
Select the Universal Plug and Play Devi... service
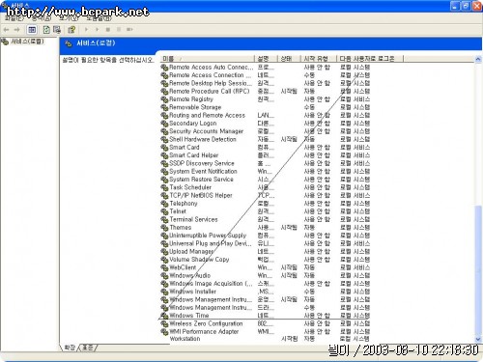point(266,243)
